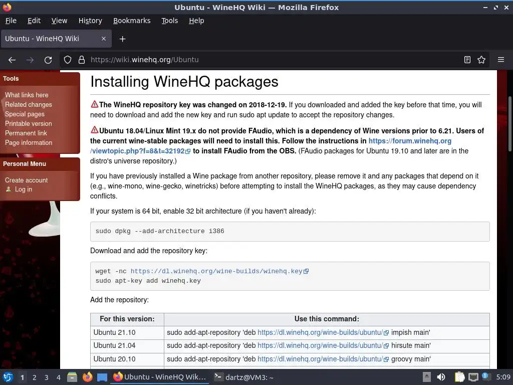
Task: Launch Firefox from taskbar quick launch
Action: [x=87, y=377]
